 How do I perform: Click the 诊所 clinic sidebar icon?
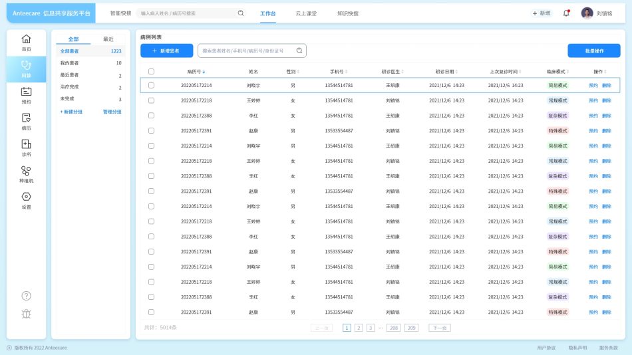[x=26, y=147]
